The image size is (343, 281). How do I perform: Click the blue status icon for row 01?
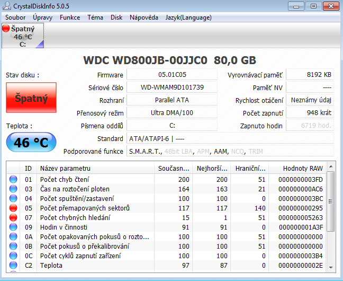tap(13, 179)
